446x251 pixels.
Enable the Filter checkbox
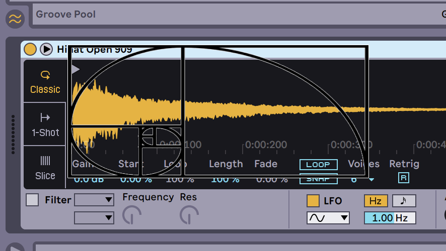[x=32, y=200]
